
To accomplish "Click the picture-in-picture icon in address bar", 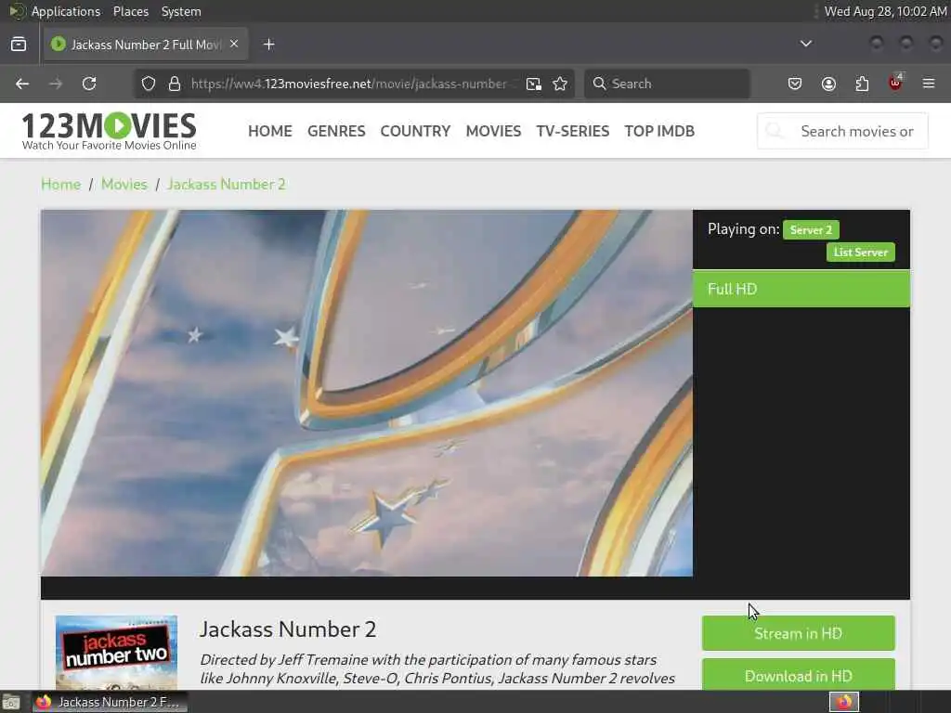I will point(534,84).
